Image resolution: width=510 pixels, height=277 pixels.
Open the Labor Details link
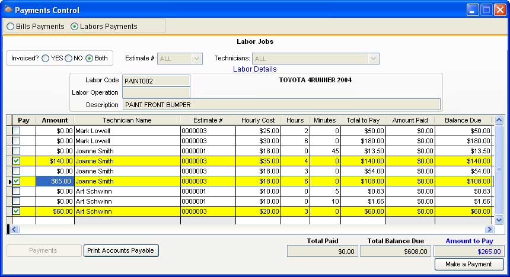click(x=254, y=69)
